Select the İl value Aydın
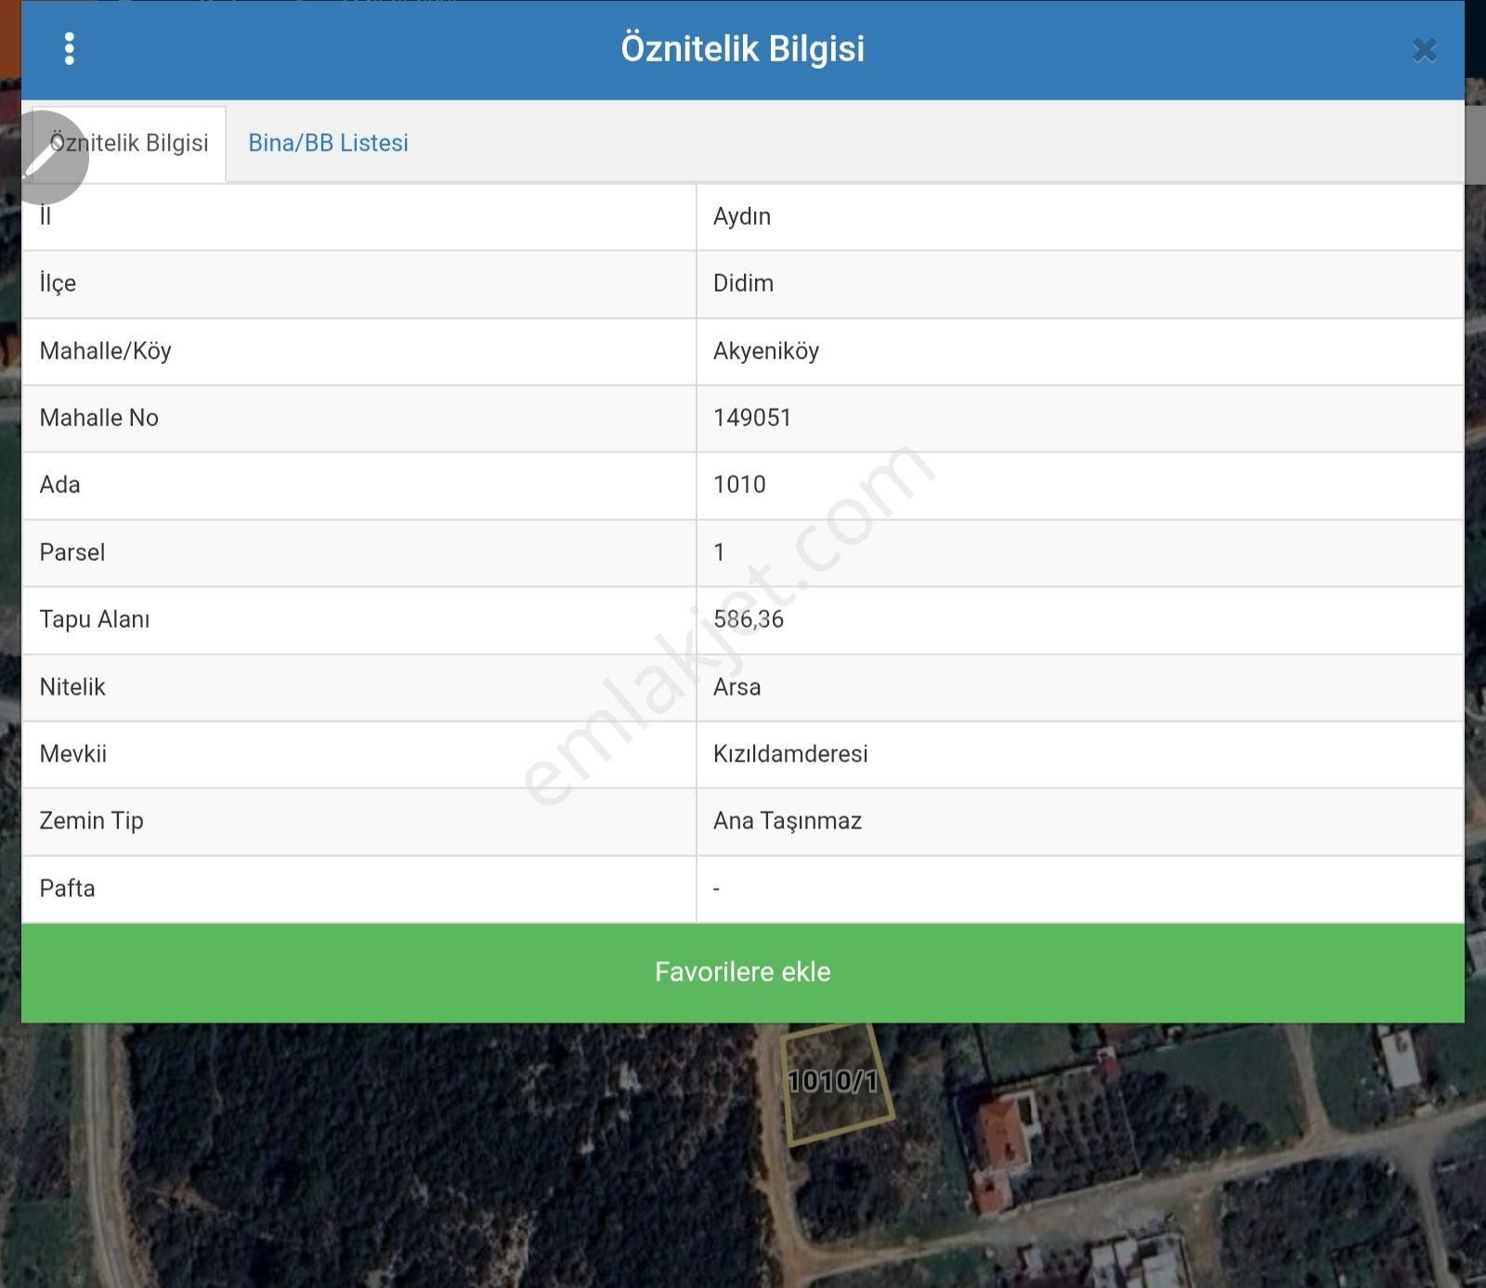 pyautogui.click(x=742, y=216)
